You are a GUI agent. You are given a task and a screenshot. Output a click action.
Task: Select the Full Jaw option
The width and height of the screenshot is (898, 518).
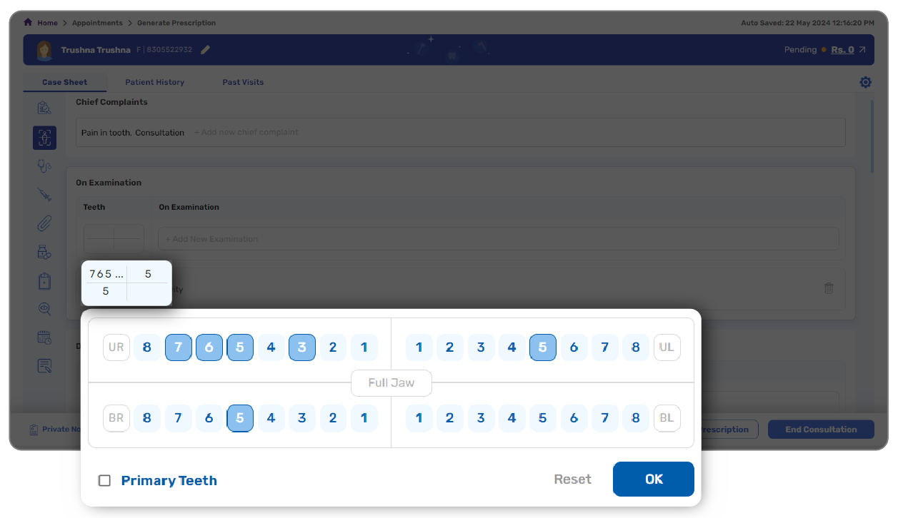coord(391,383)
